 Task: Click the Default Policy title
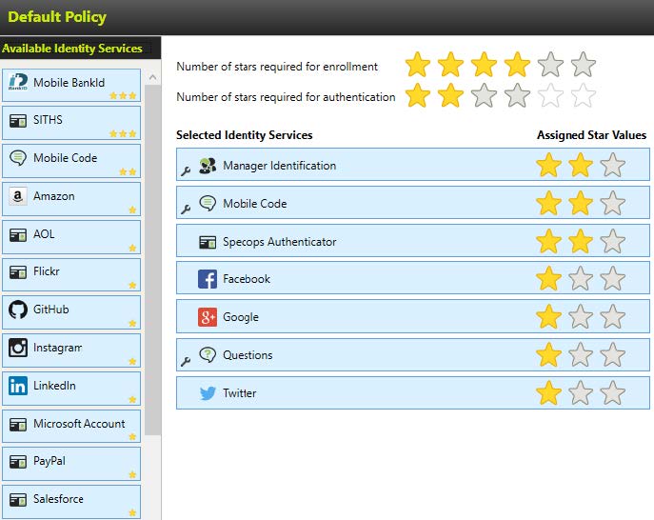tap(57, 17)
